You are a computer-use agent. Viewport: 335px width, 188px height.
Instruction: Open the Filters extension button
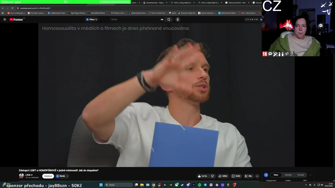click(92, 19)
